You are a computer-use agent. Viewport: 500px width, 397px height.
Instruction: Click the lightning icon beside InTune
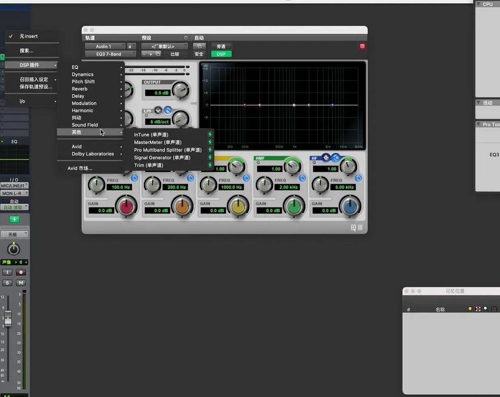[x=210, y=134]
